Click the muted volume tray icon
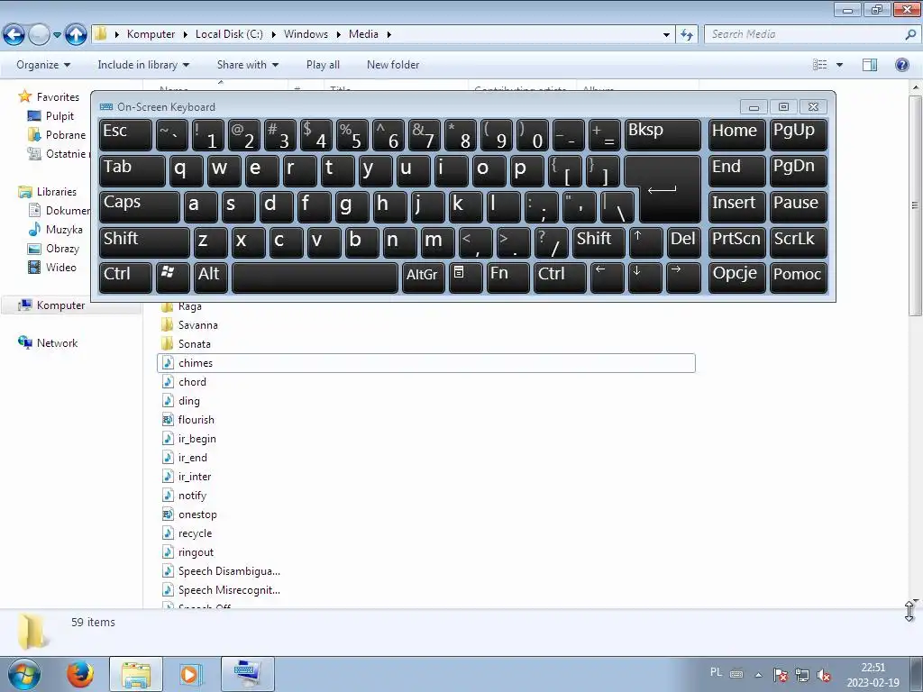Screen dimensions: 923x692 coord(824,675)
